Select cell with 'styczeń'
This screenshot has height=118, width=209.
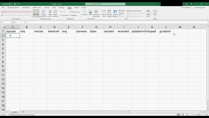[x=13, y=31]
